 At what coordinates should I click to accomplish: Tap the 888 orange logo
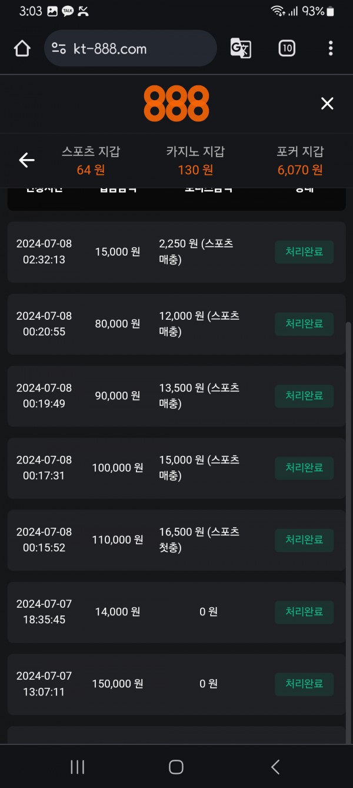pyautogui.click(x=176, y=104)
